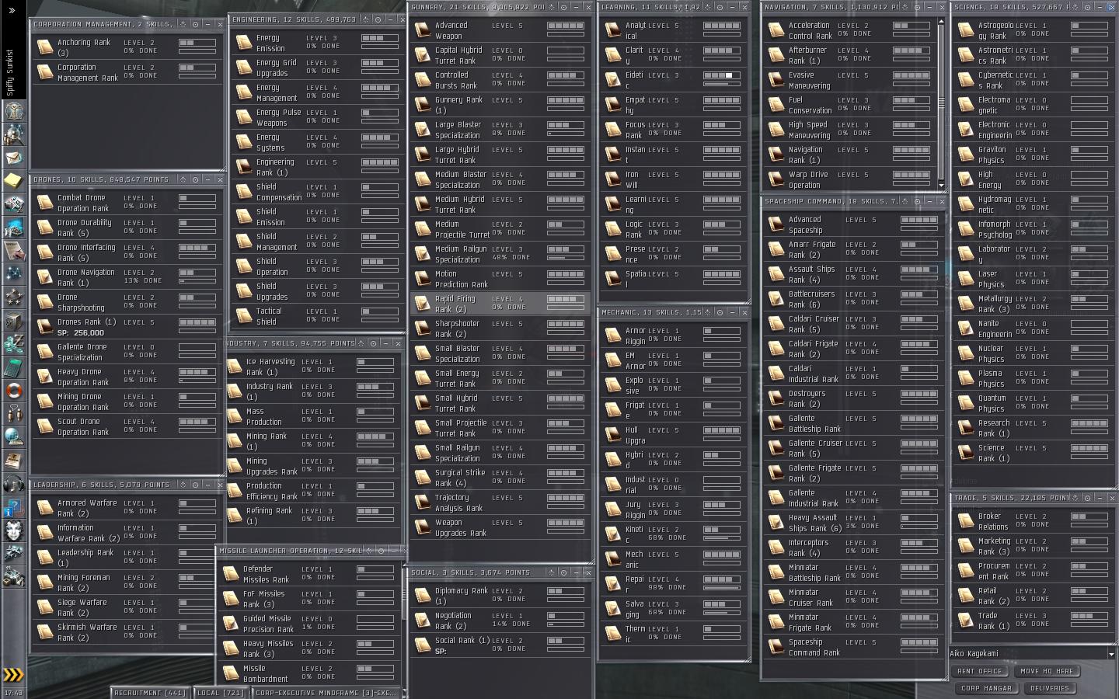The image size is (1119, 699).
Task: Click the Acceleration Control skill book icon
Action: coord(776,30)
